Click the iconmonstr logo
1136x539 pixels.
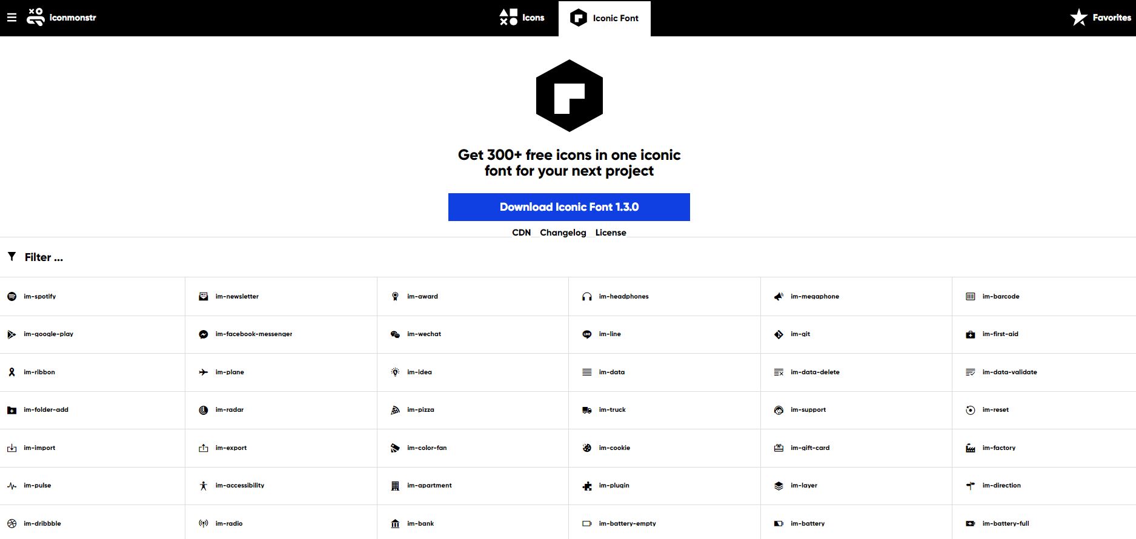pos(61,18)
